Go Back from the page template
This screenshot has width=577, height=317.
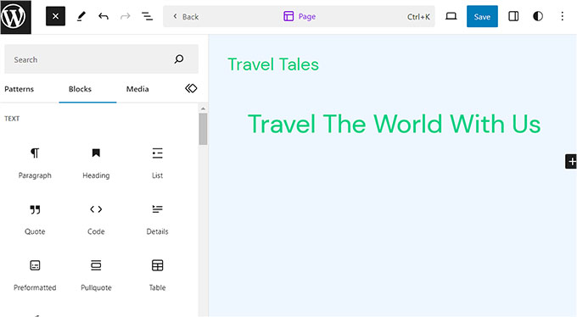(186, 17)
